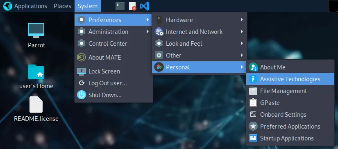338x149 pixels.
Task: Expand the Hardware submenu arrow
Action: [242, 20]
